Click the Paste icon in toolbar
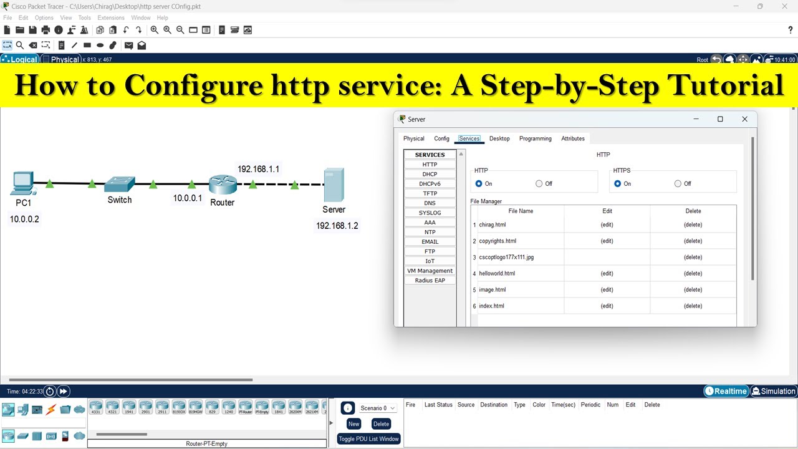This screenshot has height=449, width=798. (113, 30)
